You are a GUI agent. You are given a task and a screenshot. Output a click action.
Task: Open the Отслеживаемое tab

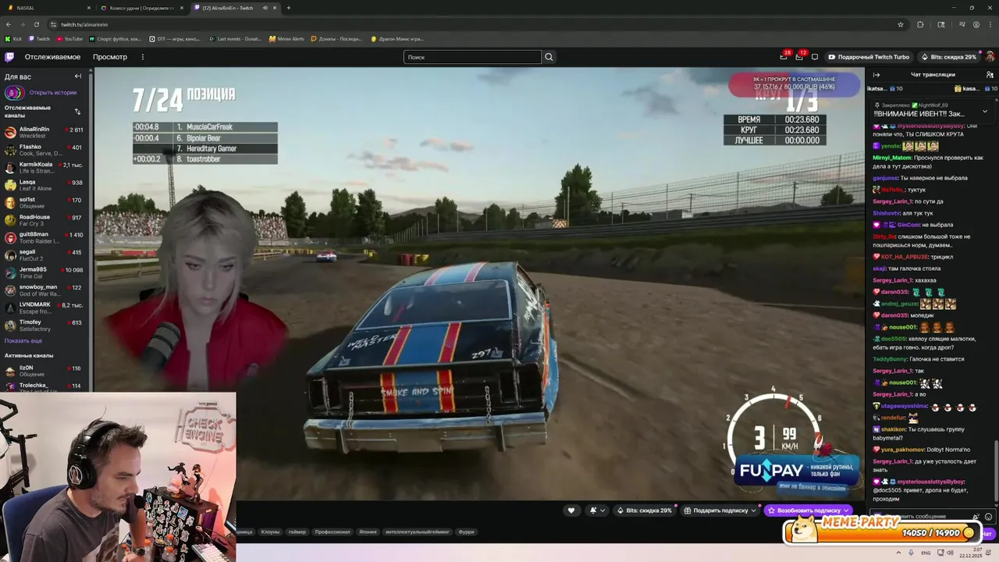click(52, 57)
